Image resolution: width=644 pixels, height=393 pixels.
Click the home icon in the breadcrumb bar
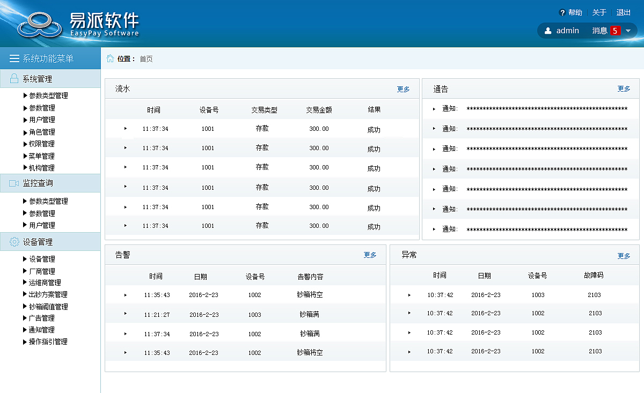click(x=111, y=58)
